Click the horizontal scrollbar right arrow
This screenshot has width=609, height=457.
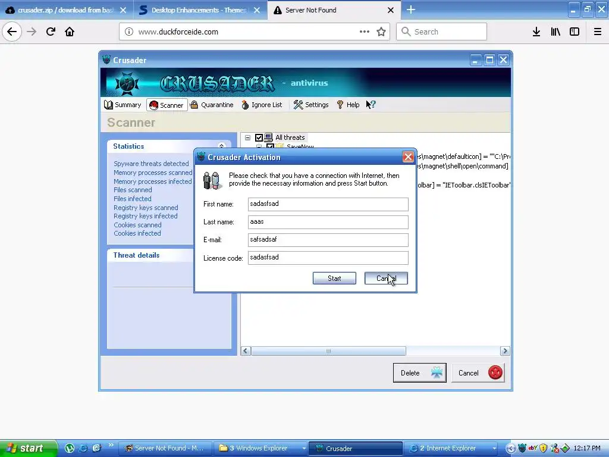coord(505,351)
